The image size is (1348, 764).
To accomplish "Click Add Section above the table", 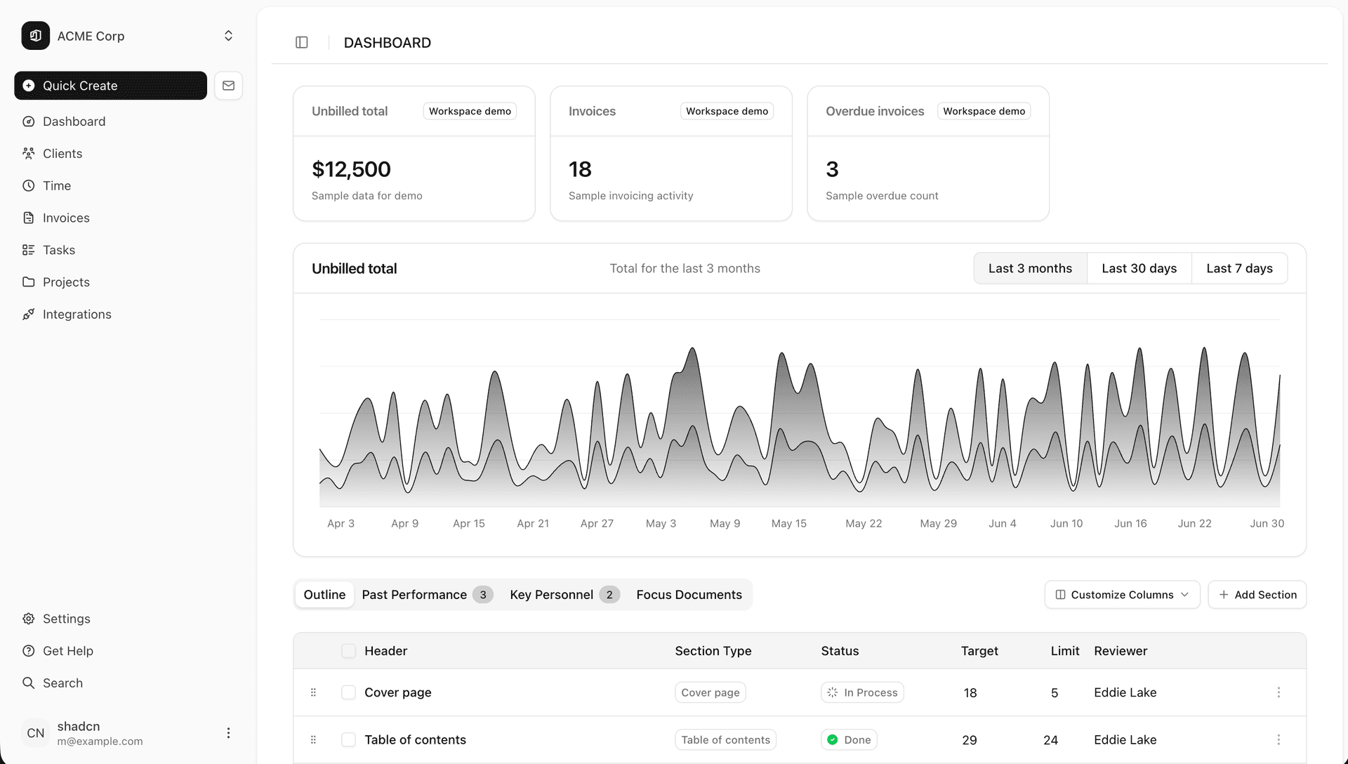I will tap(1257, 595).
